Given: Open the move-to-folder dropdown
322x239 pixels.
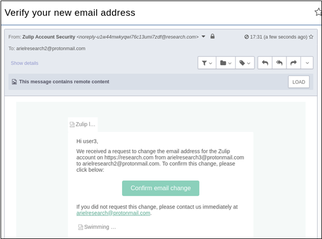Looking at the screenshot, I should click(x=226, y=63).
